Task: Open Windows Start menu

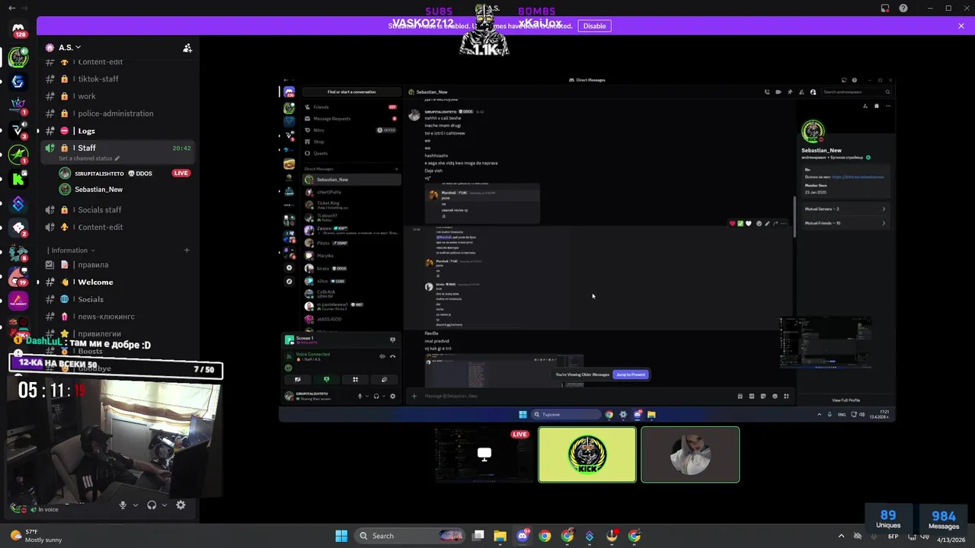Action: [x=341, y=536]
